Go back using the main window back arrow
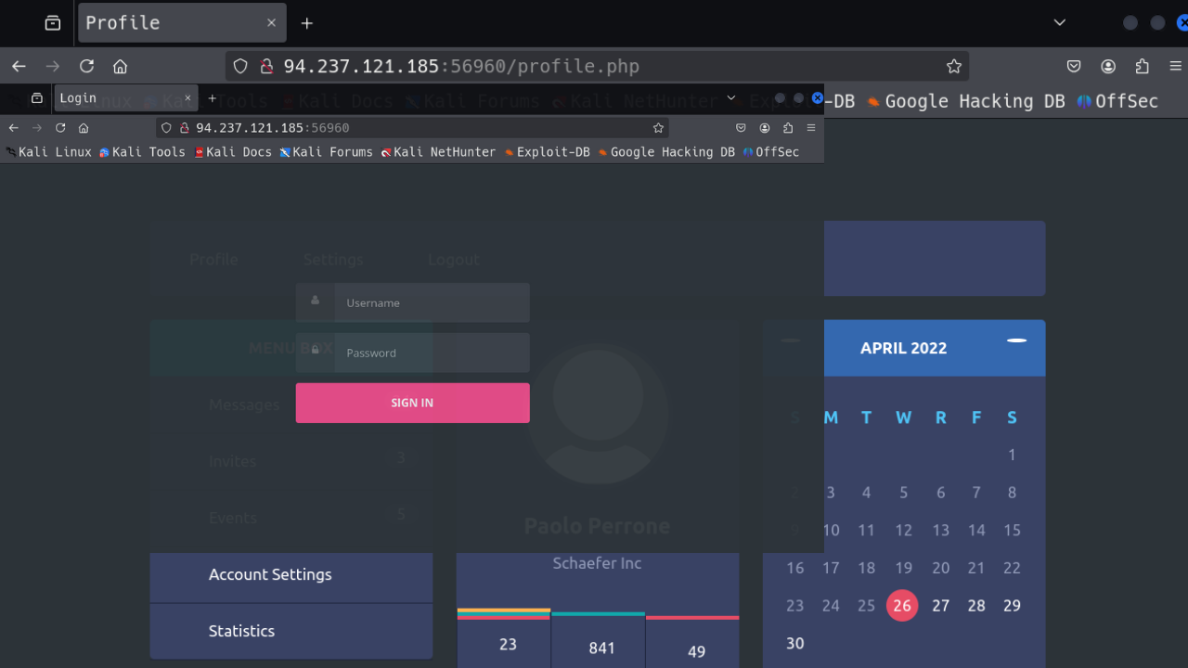Screen dimensions: 1188x668 [19, 66]
